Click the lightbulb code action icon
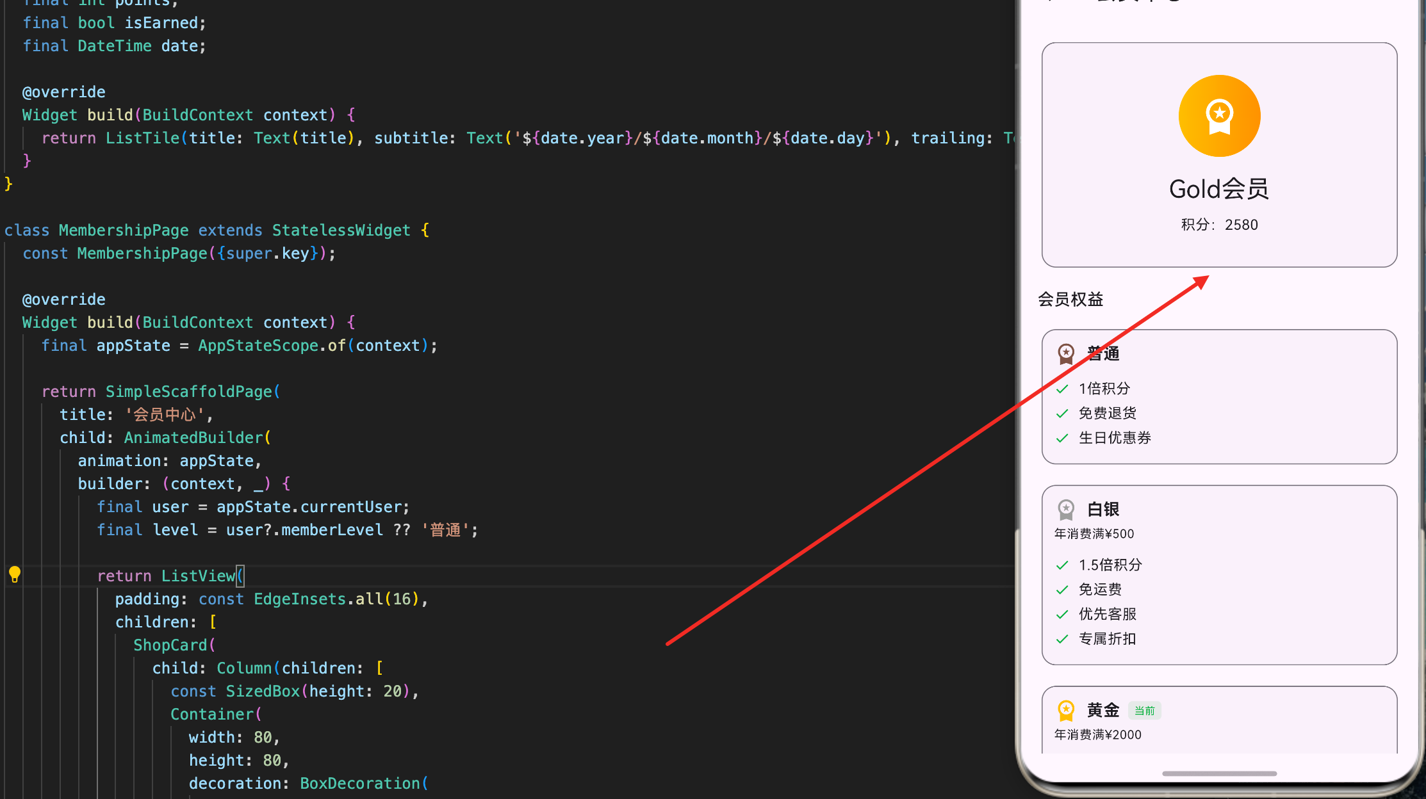Image resolution: width=1426 pixels, height=799 pixels. point(15,574)
